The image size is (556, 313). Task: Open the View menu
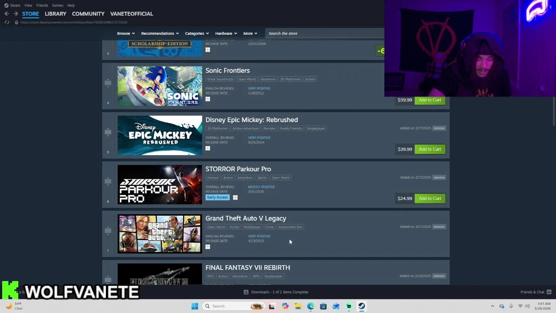pyautogui.click(x=28, y=5)
